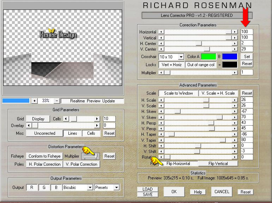Click the H. Taper value field showing -86
272x203 pixels.
247,134
